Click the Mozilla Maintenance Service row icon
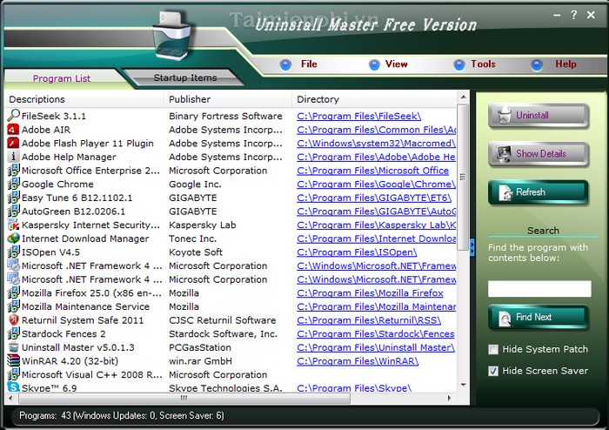Screen dimensions: 609x430 (x=14, y=306)
